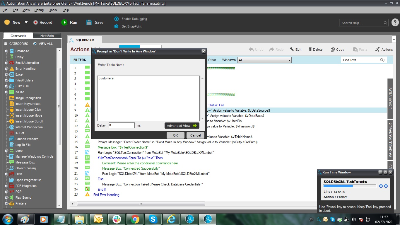The image size is (400, 225).
Task: Click the Save disk icon
Action: pos(89,22)
